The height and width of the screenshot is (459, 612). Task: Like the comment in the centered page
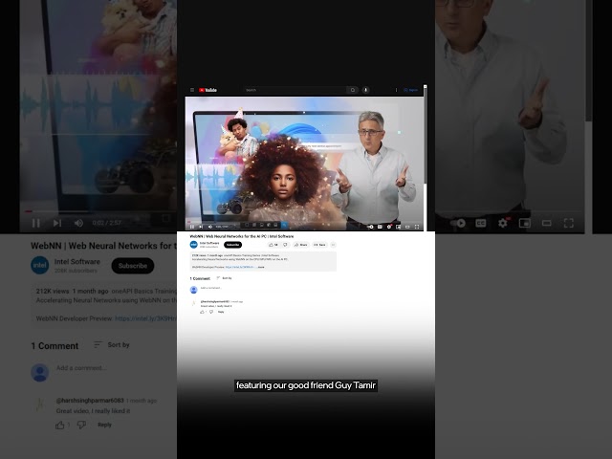[x=202, y=312]
